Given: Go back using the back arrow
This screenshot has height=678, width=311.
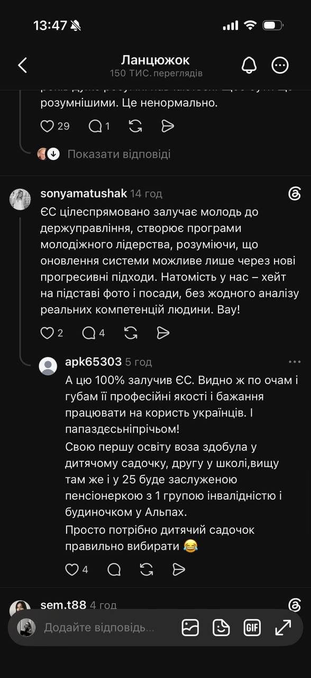Looking at the screenshot, I should tap(22, 65).
